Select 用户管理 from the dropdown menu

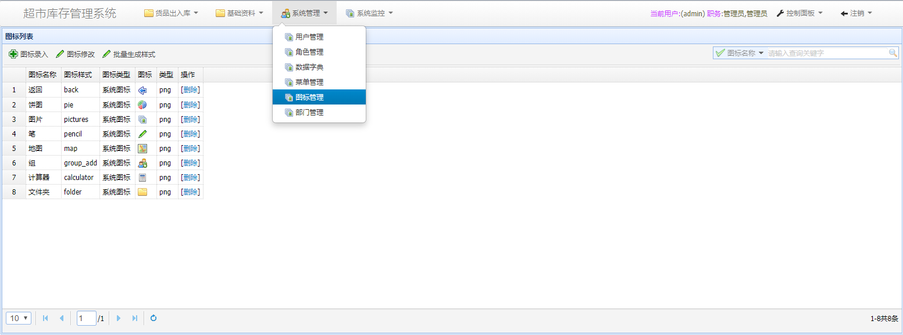click(x=319, y=37)
